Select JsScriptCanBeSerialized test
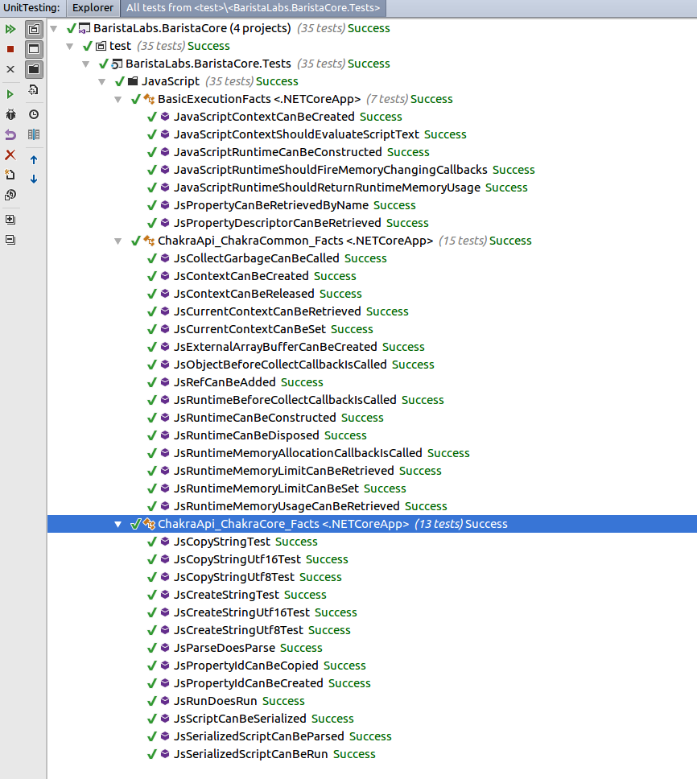 click(240, 719)
